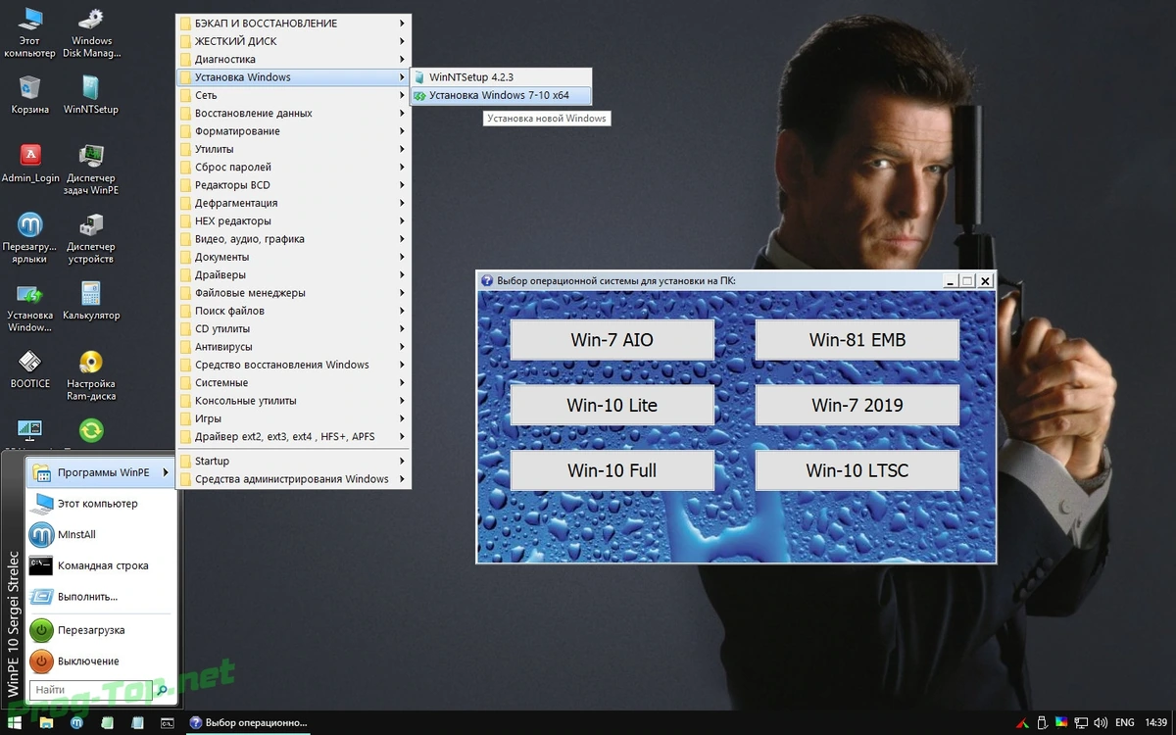Click Перезагрузка in Start menu
Screen dimensions: 1176x735
click(x=100, y=630)
